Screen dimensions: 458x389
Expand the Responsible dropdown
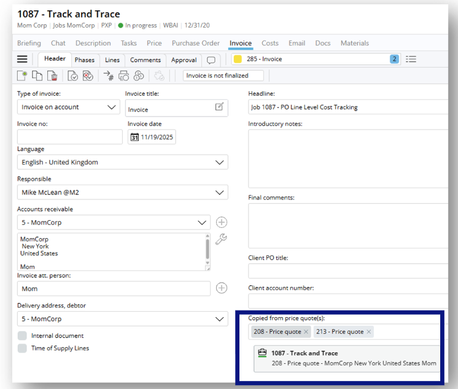coord(220,193)
